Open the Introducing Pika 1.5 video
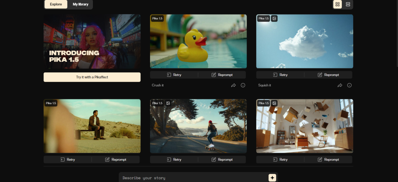The width and height of the screenshot is (398, 182). (92, 41)
